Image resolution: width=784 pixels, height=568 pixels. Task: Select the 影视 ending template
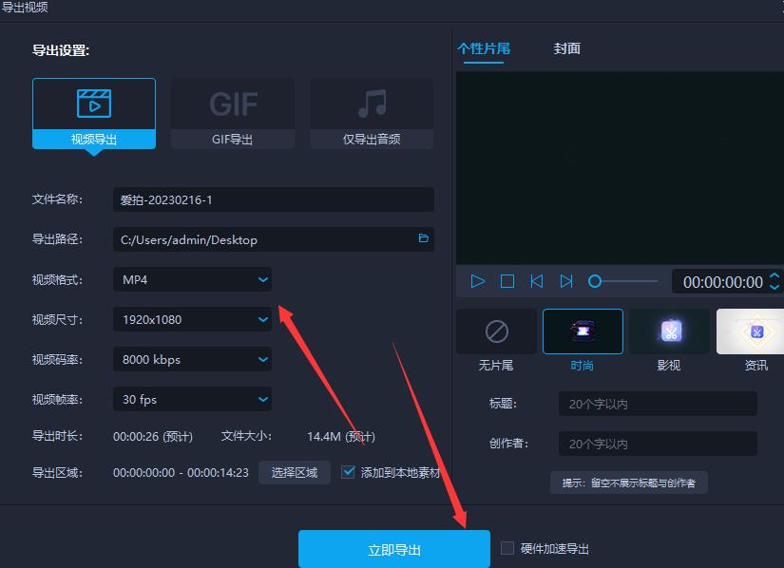pyautogui.click(x=670, y=331)
